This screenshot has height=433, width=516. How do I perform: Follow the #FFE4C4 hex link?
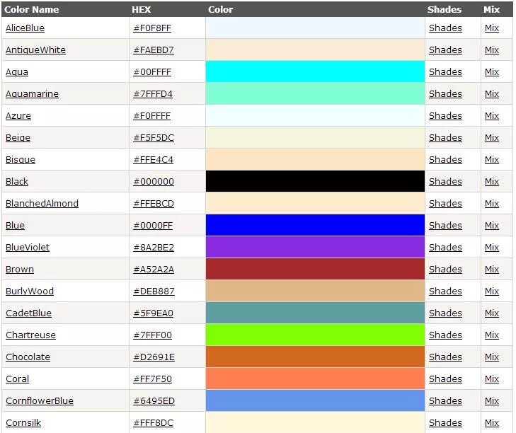click(x=154, y=160)
